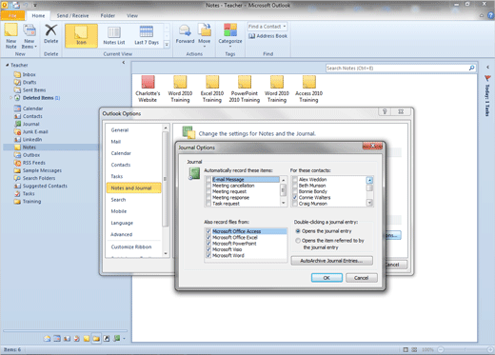Select the Icon view button

click(81, 36)
